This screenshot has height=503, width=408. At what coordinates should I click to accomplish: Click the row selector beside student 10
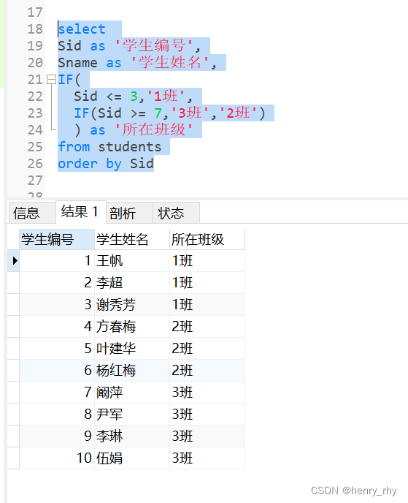[13, 458]
